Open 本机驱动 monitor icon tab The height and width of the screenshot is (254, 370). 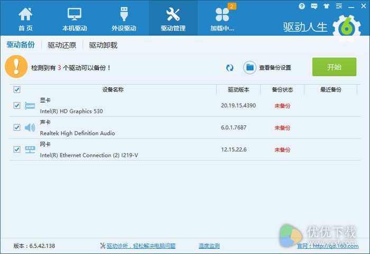(75, 14)
